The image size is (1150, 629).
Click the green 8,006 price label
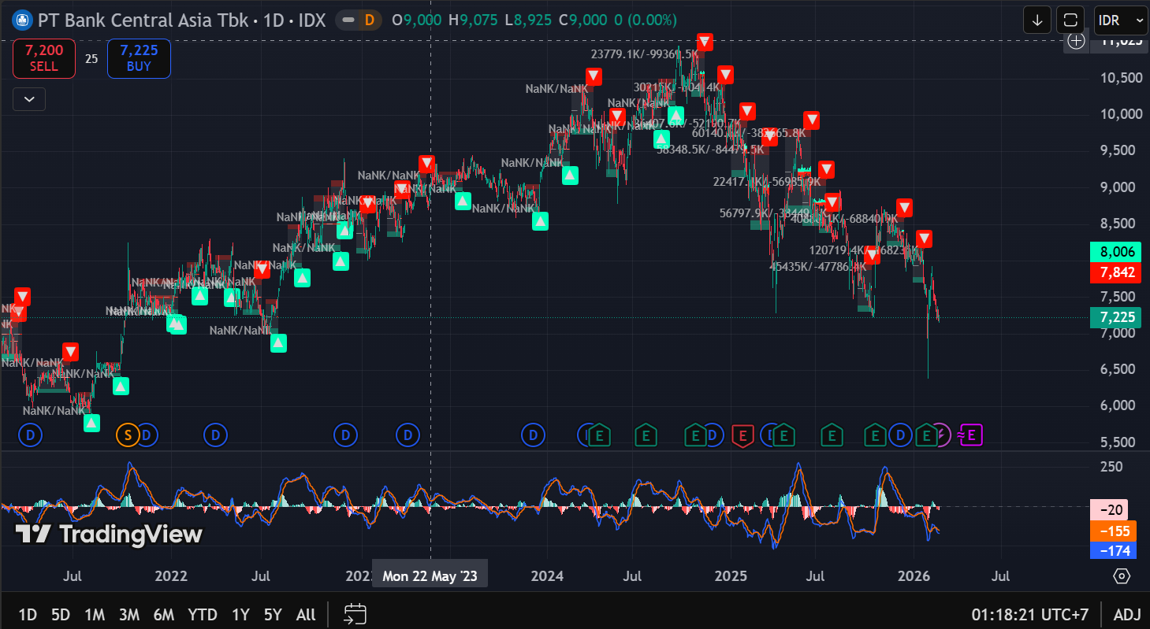(x=1116, y=252)
